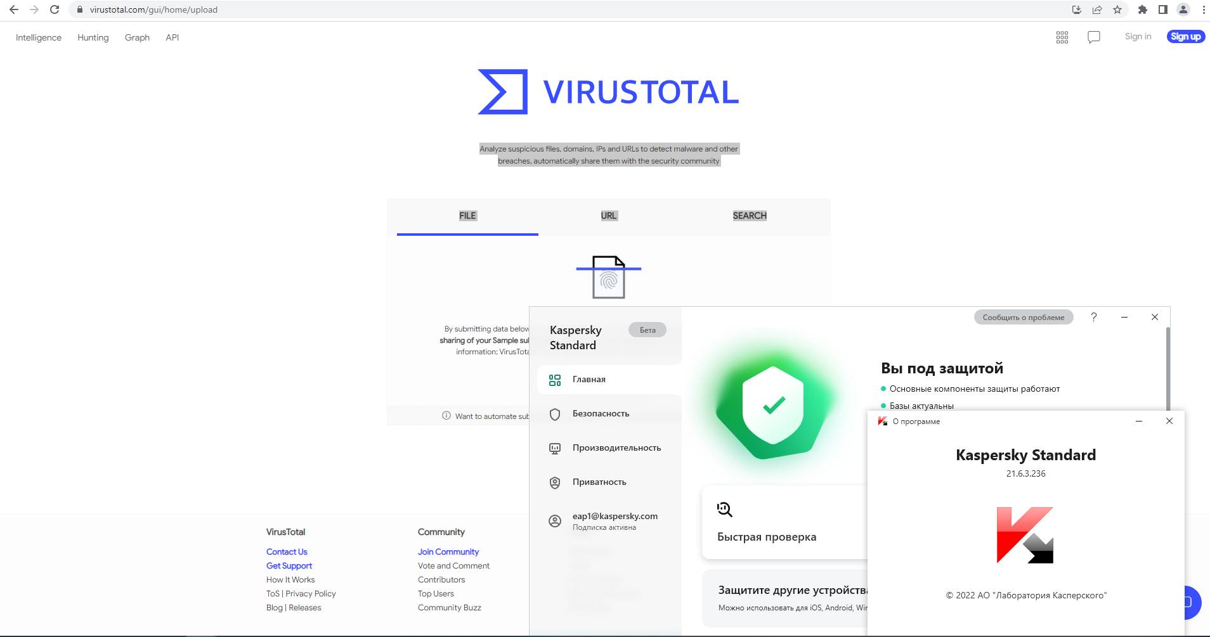Click the account user circle icon

555,521
